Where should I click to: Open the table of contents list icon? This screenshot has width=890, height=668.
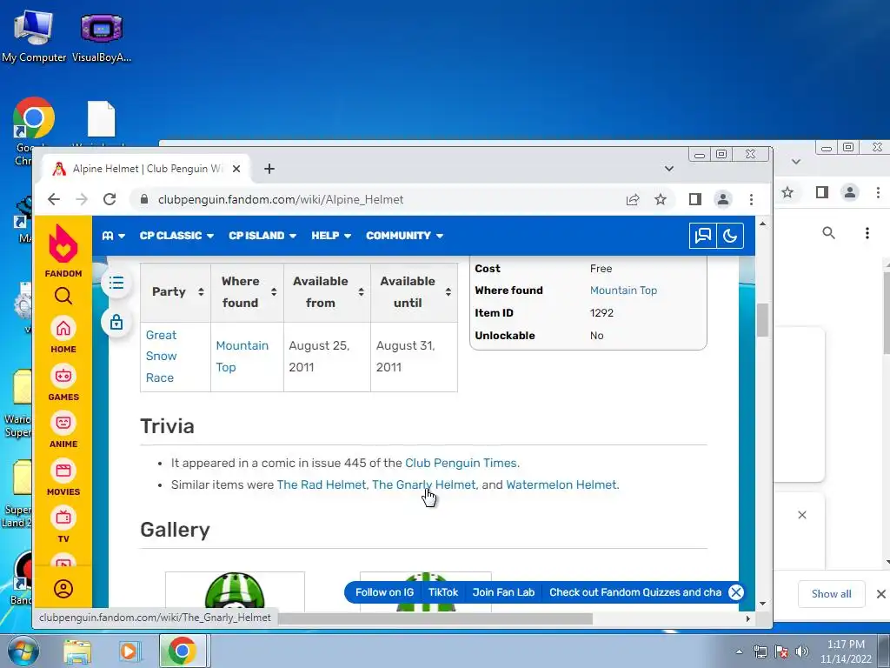116,283
